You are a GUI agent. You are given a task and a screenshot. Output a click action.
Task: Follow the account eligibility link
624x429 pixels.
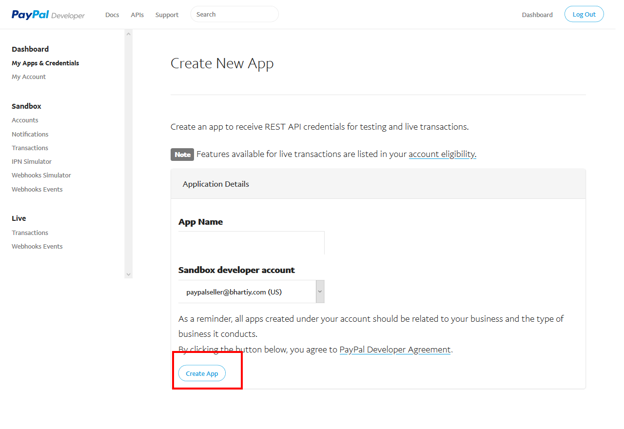442,154
